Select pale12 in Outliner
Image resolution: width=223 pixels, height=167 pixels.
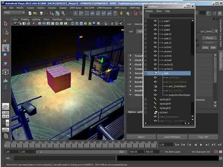[168, 43]
